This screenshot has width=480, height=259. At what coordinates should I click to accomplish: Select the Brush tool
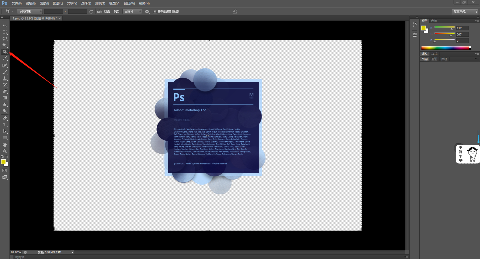[x=5, y=72]
